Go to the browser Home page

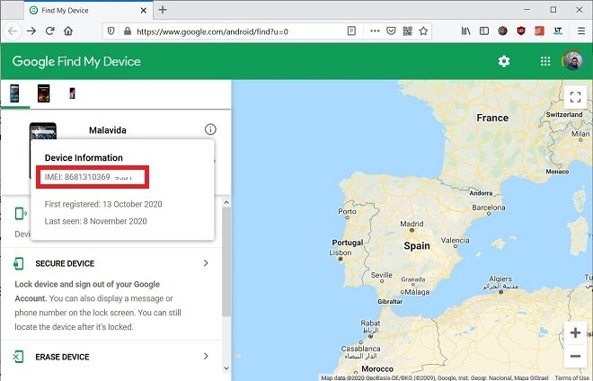[68, 31]
